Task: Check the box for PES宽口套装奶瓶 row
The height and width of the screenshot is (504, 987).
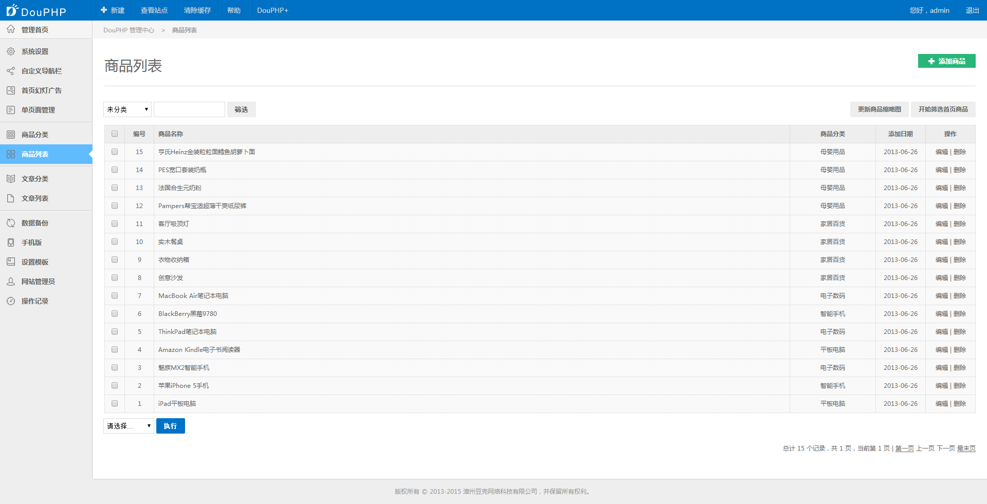Action: [115, 170]
